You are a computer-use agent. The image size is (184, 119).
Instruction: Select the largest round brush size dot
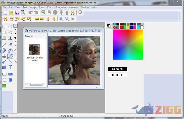(x=15, y=38)
